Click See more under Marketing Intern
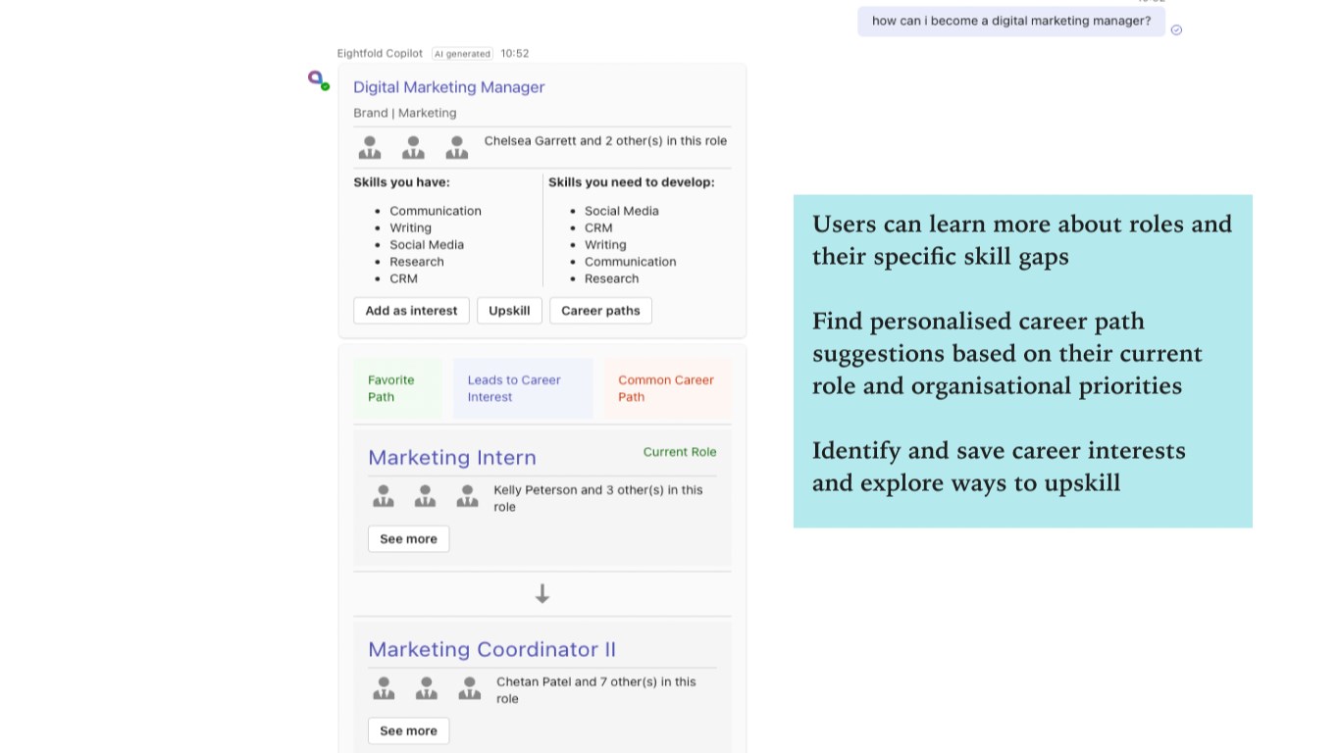 408,539
